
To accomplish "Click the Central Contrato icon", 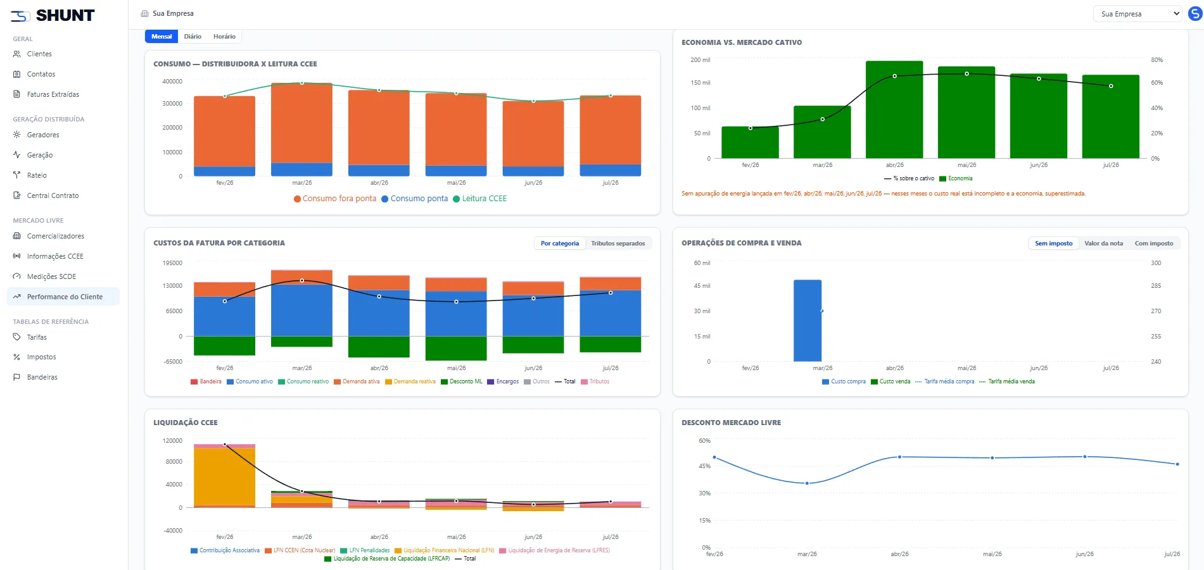I will 17,195.
